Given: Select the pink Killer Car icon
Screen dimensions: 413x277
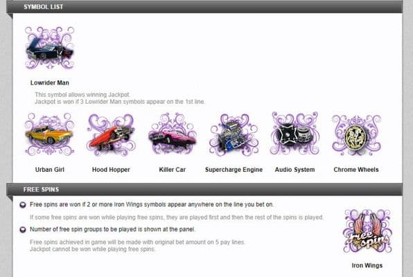Looking at the screenshot, I should (173, 134).
